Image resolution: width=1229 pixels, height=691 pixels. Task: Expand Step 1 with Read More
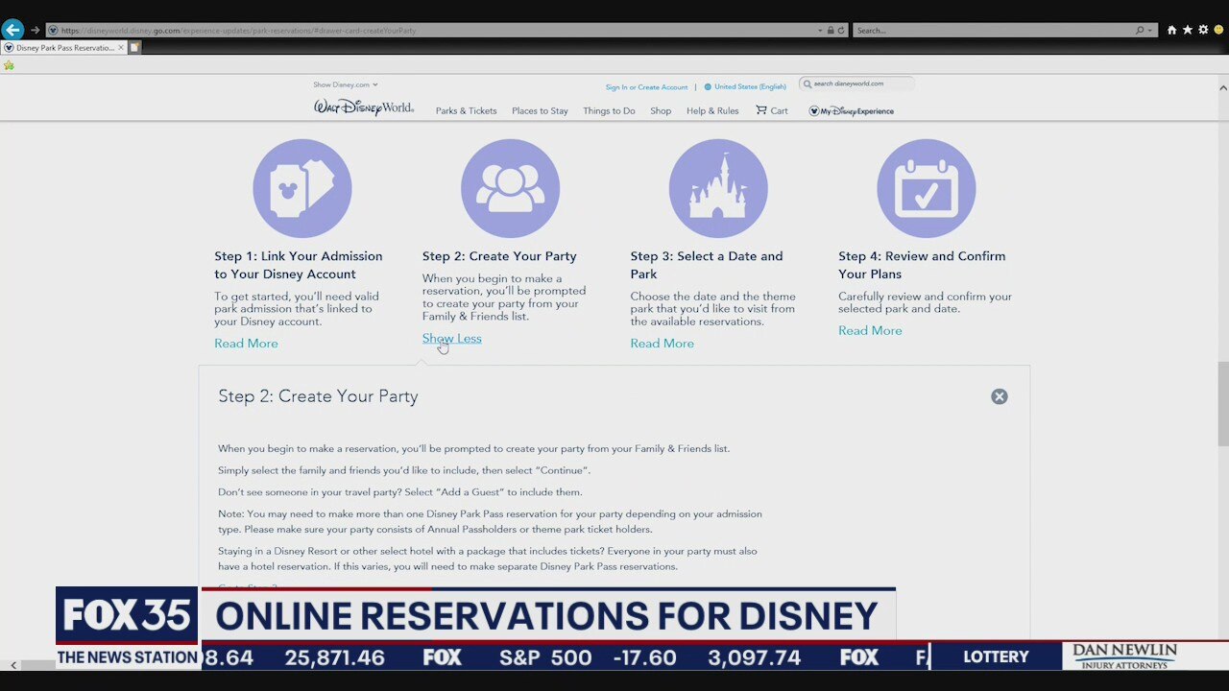click(x=246, y=344)
